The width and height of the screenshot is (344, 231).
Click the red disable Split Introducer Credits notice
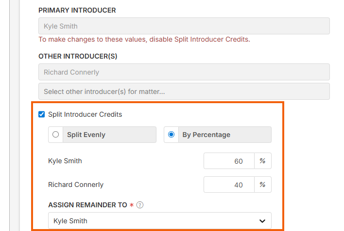(144, 39)
